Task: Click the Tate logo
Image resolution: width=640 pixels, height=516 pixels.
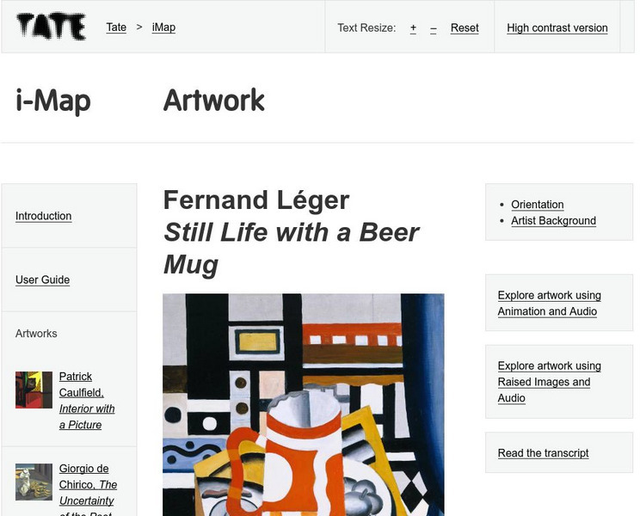Action: click(x=51, y=27)
